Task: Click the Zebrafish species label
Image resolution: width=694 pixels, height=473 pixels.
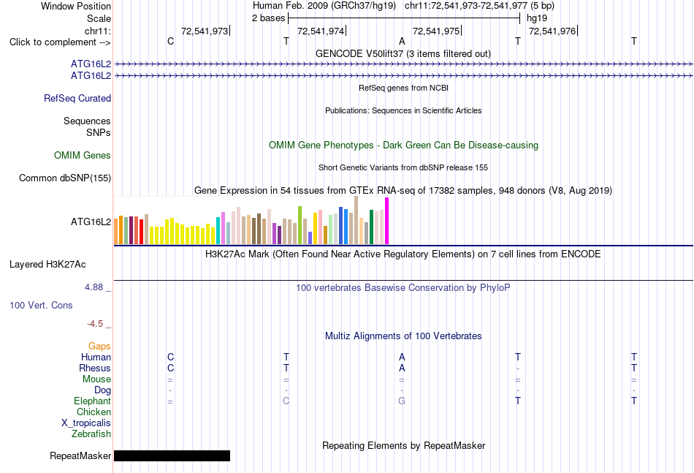Action: coord(91,434)
